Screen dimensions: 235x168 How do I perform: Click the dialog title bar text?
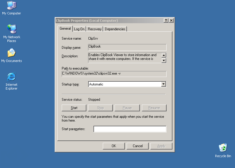pos(87,21)
